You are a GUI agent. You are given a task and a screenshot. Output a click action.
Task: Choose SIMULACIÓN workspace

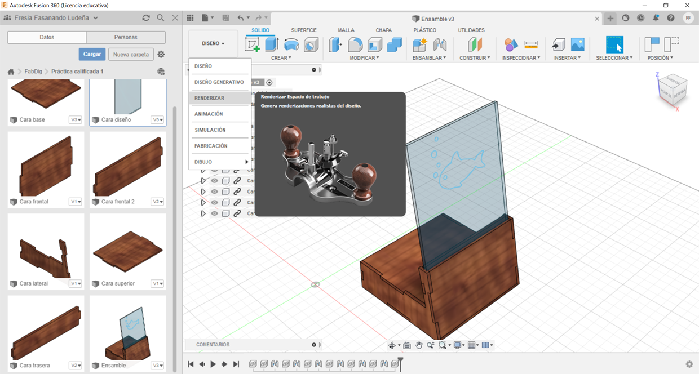point(219,130)
